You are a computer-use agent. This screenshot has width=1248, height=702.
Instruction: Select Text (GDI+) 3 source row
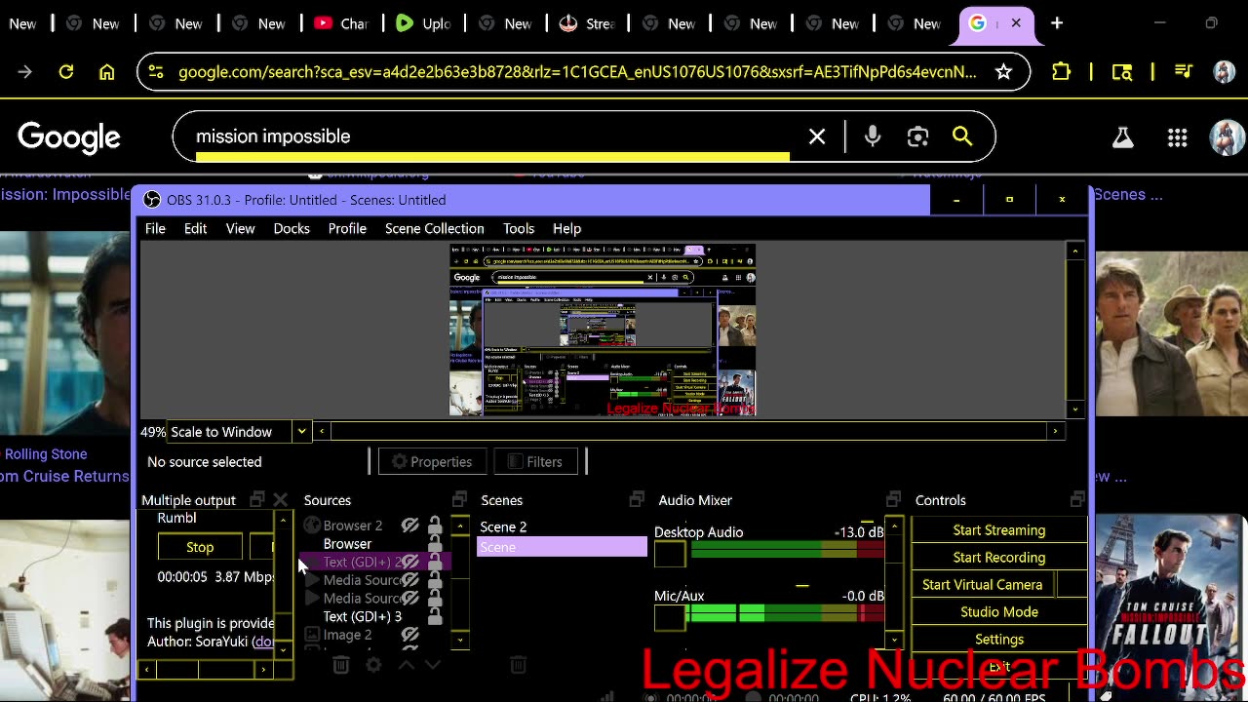point(362,616)
